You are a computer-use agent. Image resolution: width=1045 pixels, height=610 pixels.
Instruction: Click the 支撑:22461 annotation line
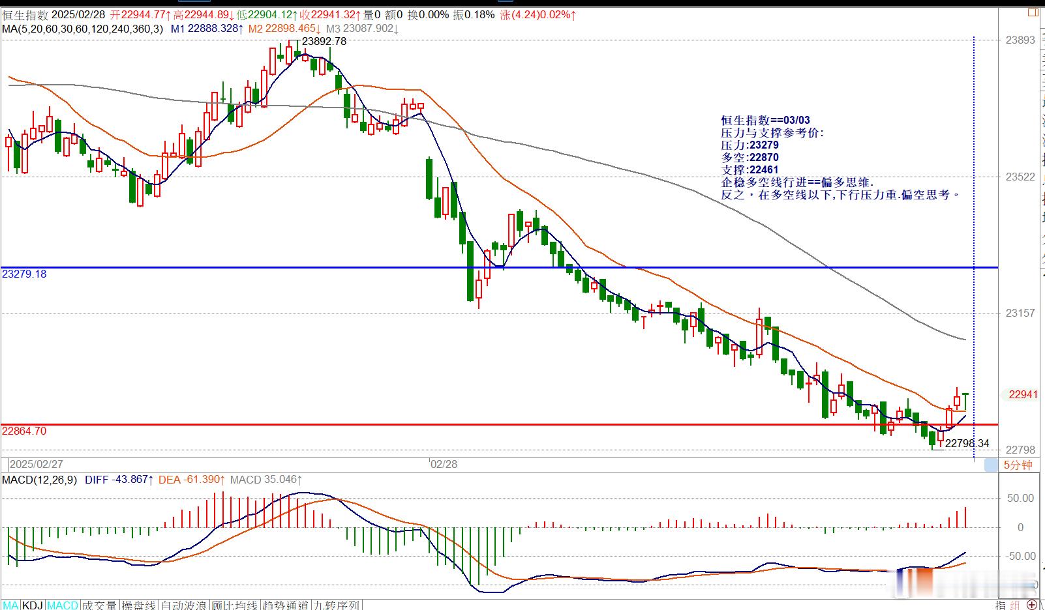coord(750,169)
